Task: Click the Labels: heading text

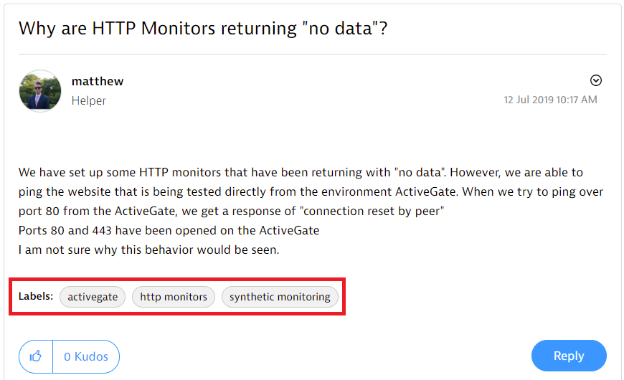Action: 36,296
